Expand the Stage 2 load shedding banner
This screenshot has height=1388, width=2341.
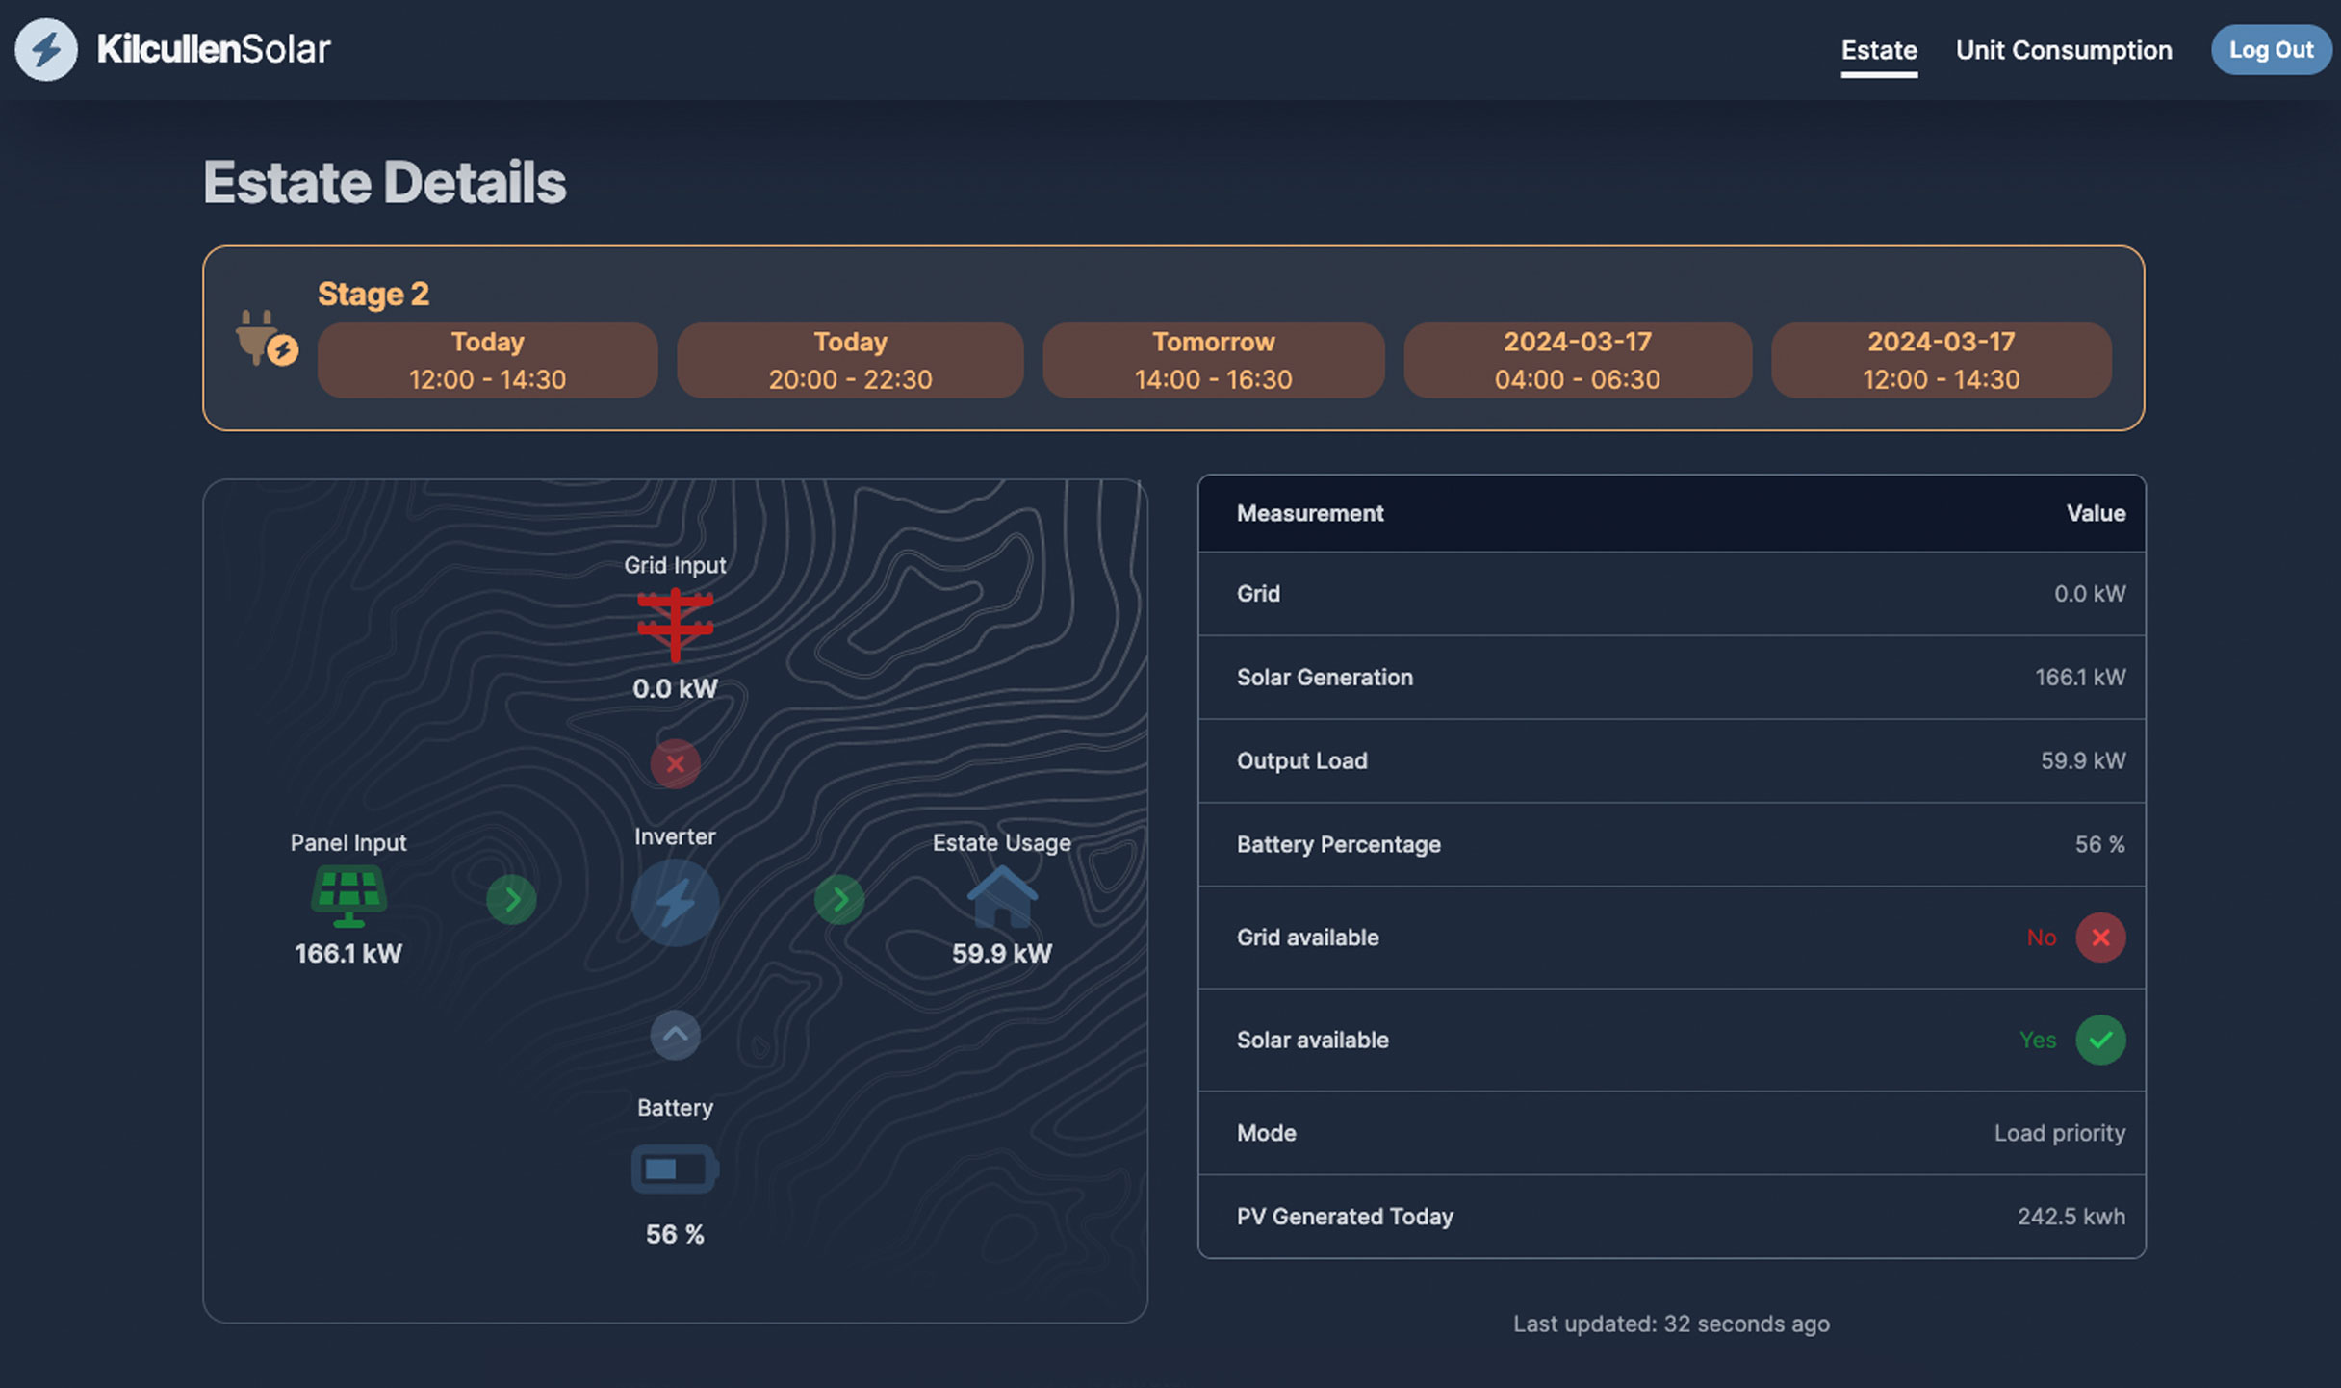pos(373,294)
